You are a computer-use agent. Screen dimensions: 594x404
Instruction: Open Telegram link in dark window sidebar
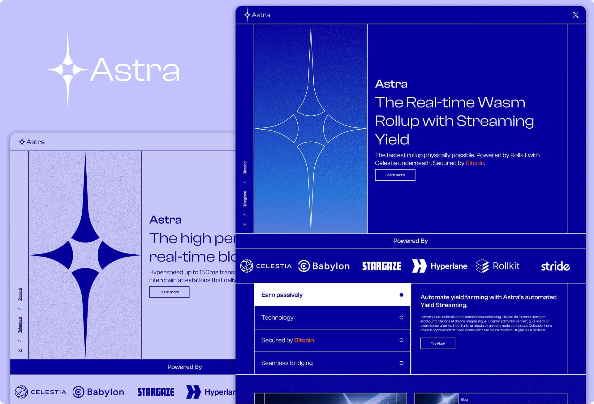(x=245, y=199)
